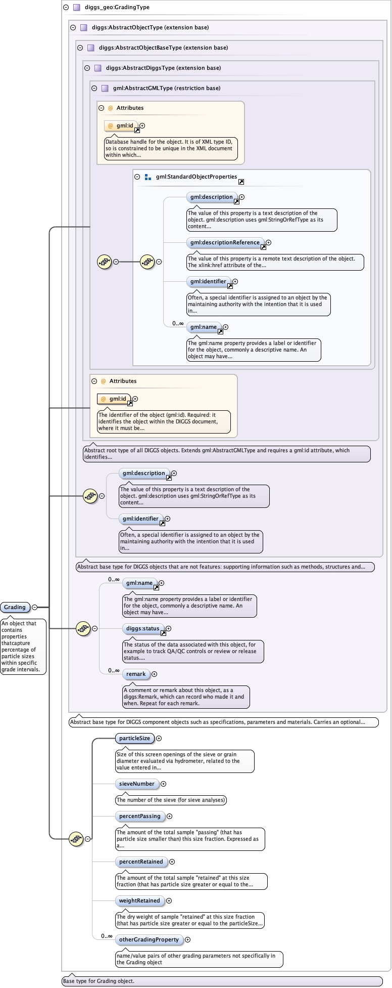Collapse the diggs_geo:GradingType box
Screen dimensions: 392x988
[x=66, y=8]
